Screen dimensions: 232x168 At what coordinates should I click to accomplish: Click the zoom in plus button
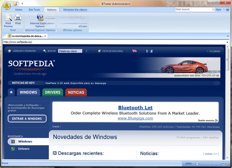coord(224,163)
